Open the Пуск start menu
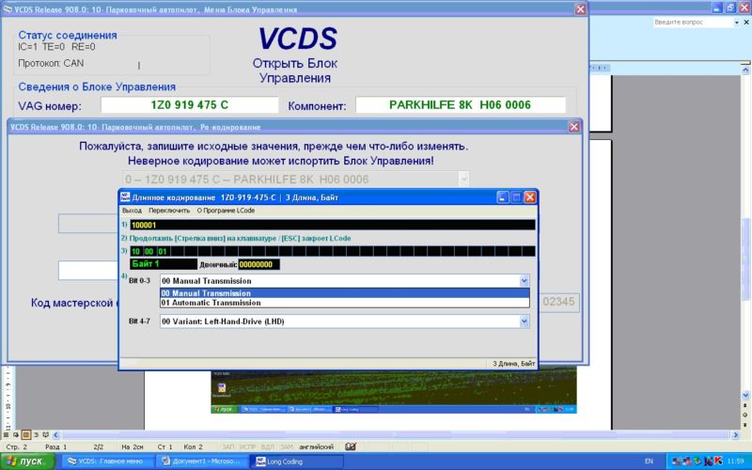Image resolution: width=752 pixels, height=470 pixels. pos(28,462)
